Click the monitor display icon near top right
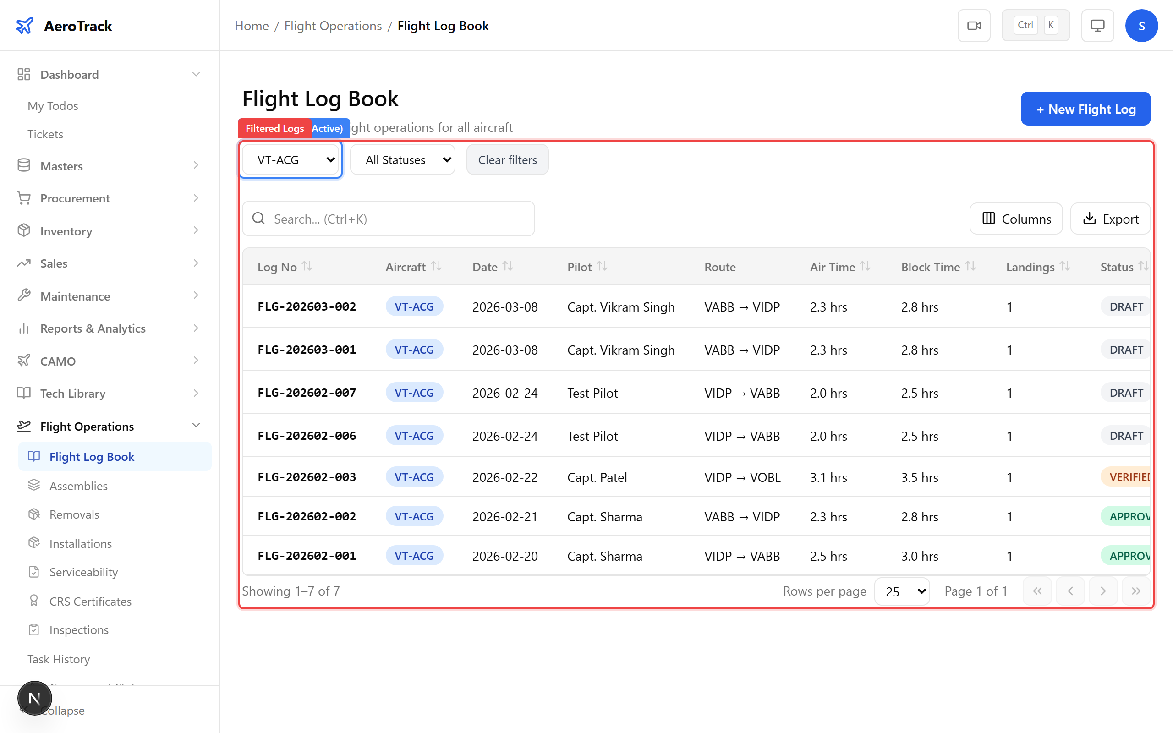 (1097, 25)
